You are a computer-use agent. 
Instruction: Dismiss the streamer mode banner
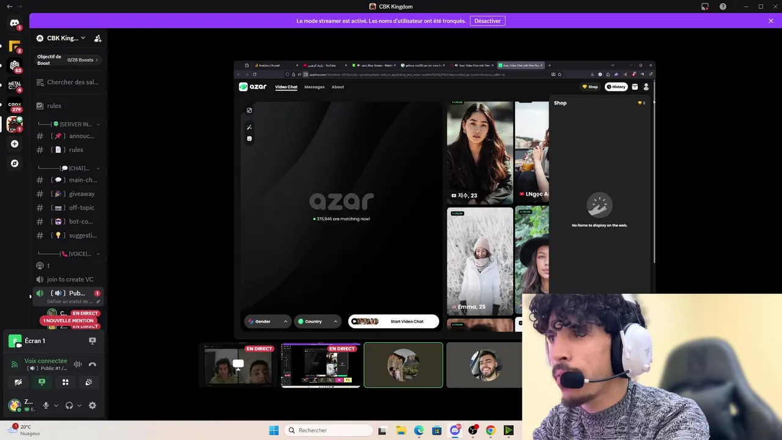pyautogui.click(x=771, y=21)
